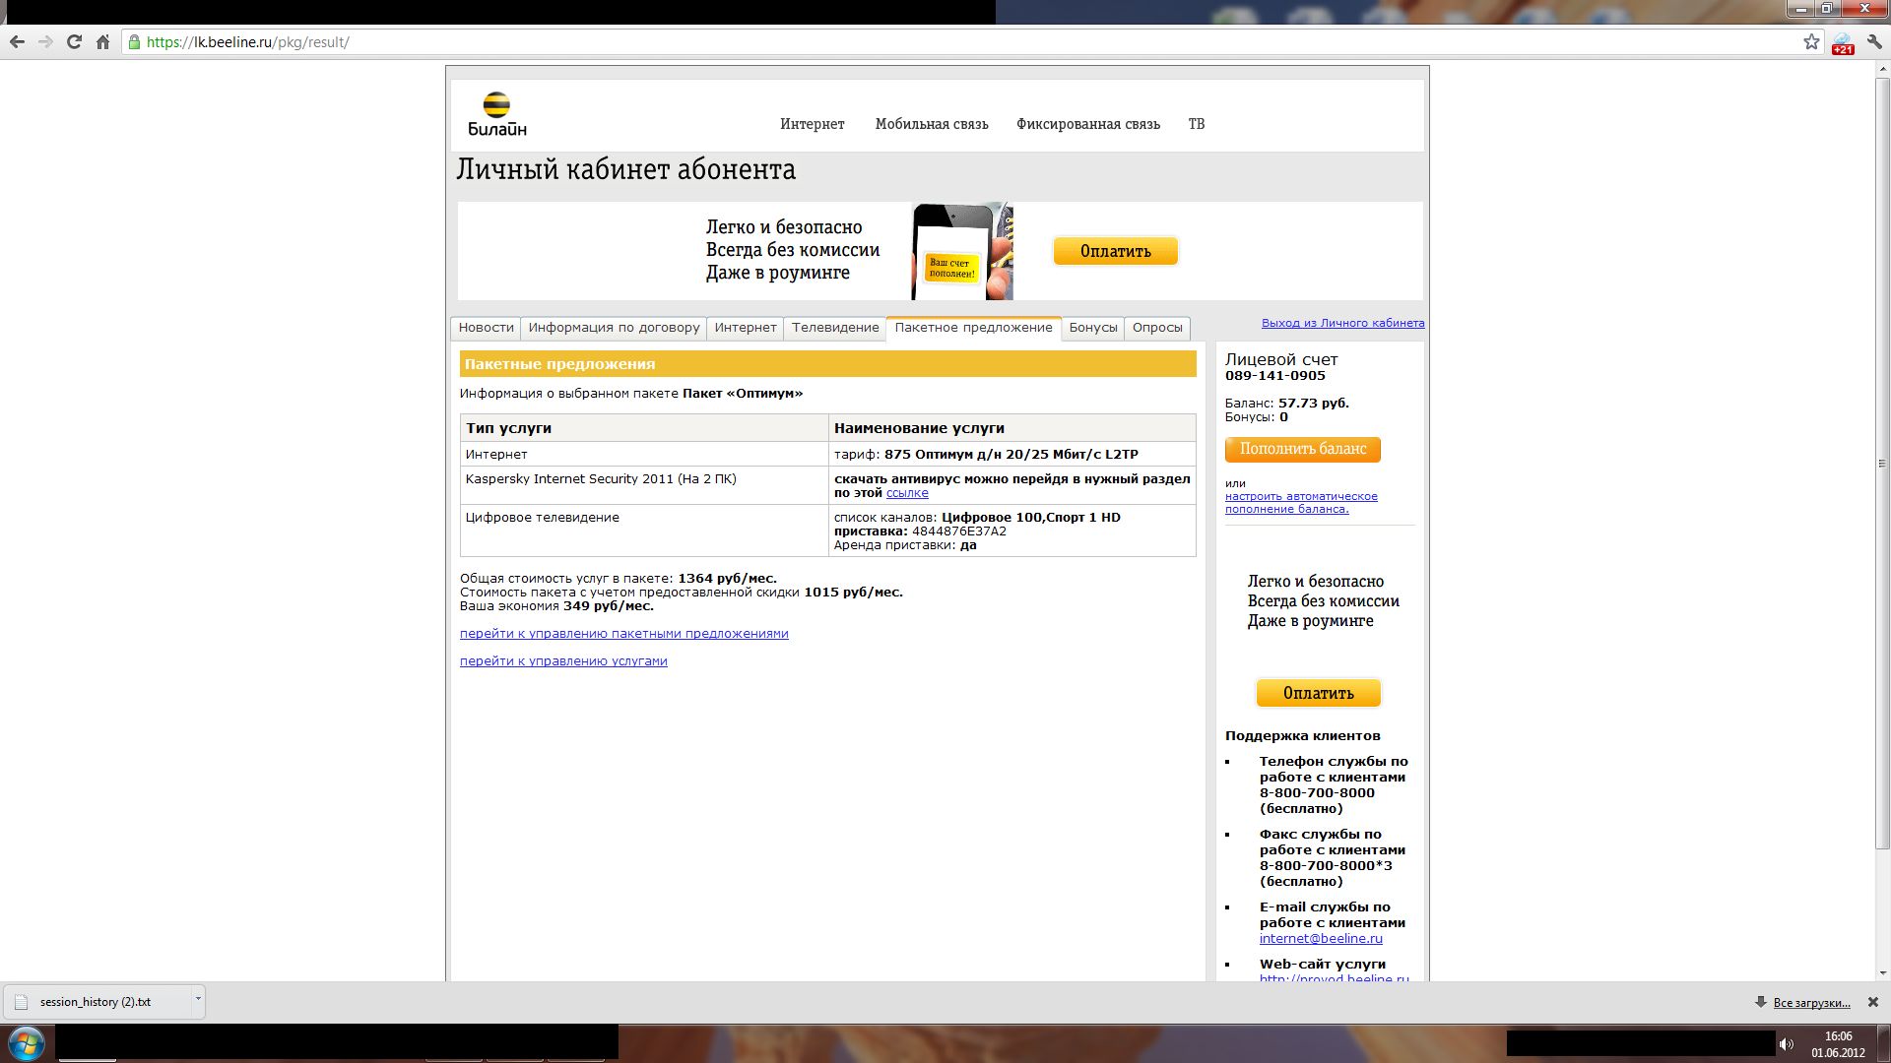Switch to the Интернет account tab
Viewport: 1891px width, 1063px height.
tap(746, 328)
